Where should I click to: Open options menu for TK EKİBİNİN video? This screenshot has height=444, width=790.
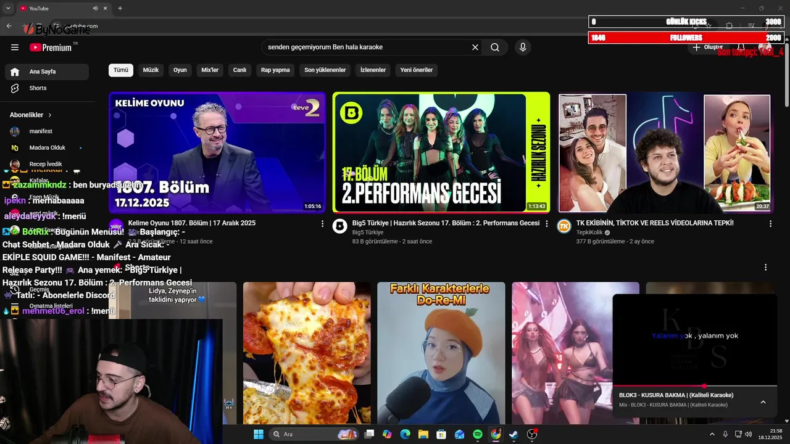[770, 224]
